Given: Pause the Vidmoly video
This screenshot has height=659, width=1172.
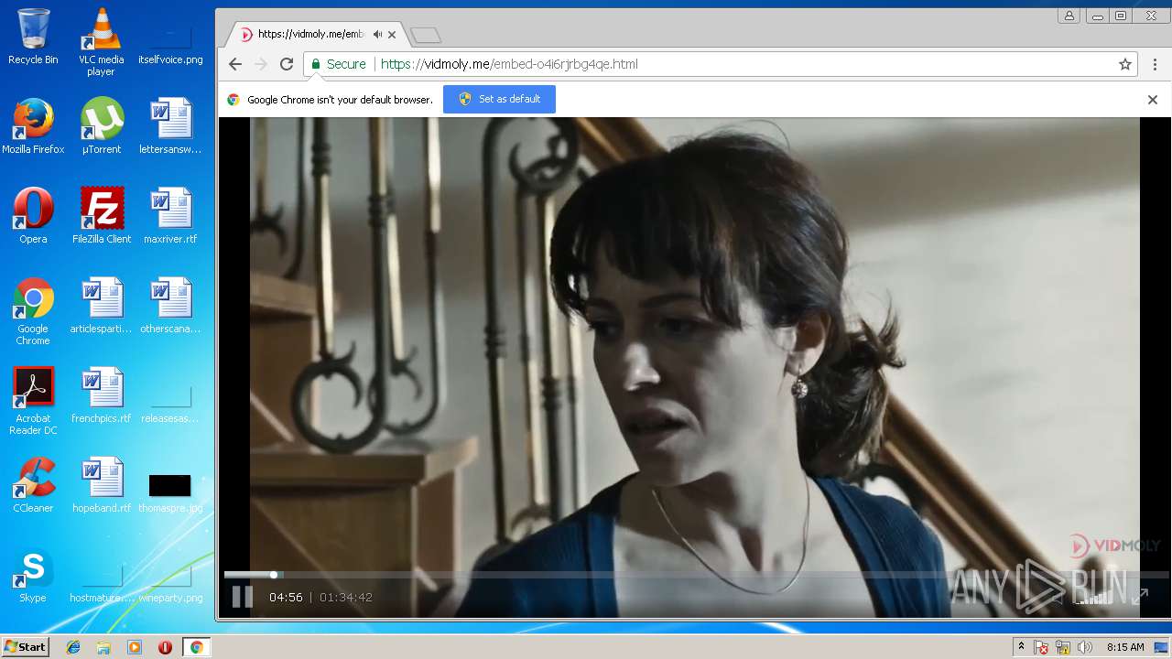Looking at the screenshot, I should 242,597.
